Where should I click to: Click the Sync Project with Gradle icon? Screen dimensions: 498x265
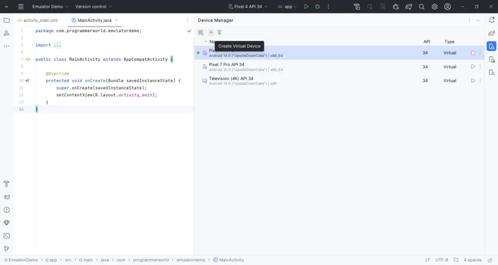(409, 7)
